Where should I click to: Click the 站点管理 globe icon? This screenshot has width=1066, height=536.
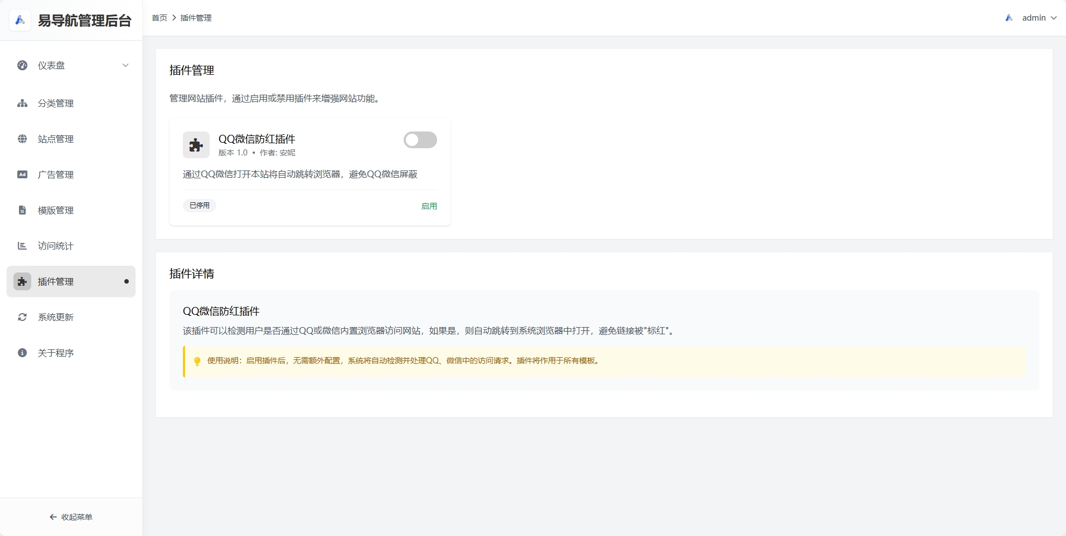[x=22, y=139]
